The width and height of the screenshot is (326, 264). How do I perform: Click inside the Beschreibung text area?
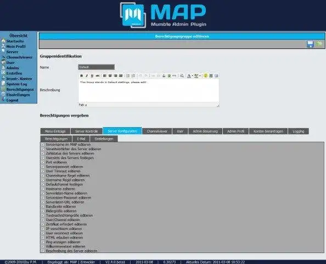point(148,91)
